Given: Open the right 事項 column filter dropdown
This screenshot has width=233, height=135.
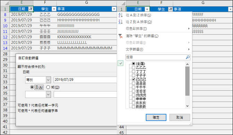Looking at the screenshot, I should pyautogui.click(x=230, y=9).
